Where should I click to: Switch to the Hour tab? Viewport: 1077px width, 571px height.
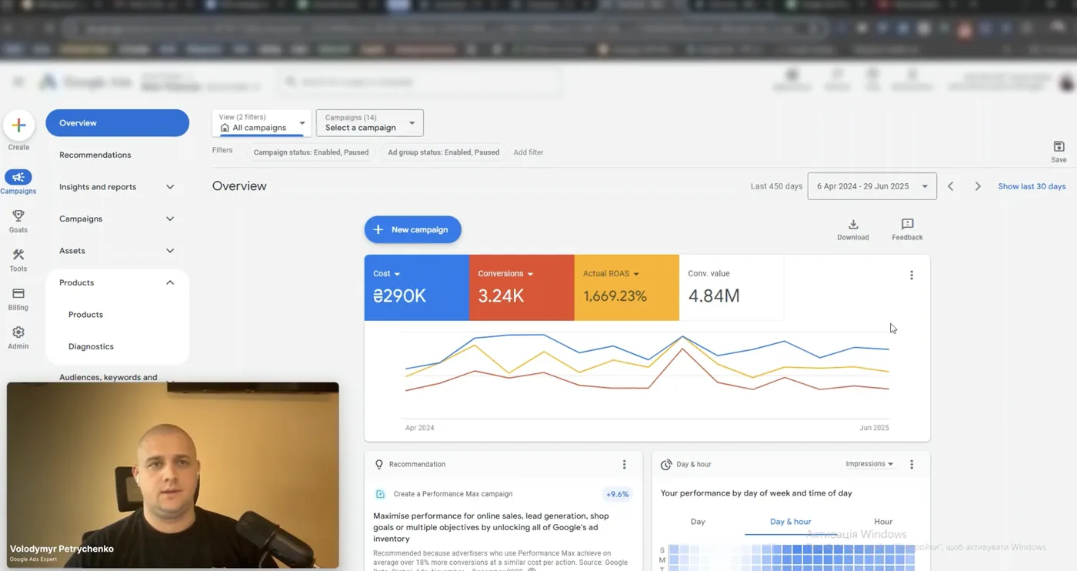click(883, 522)
